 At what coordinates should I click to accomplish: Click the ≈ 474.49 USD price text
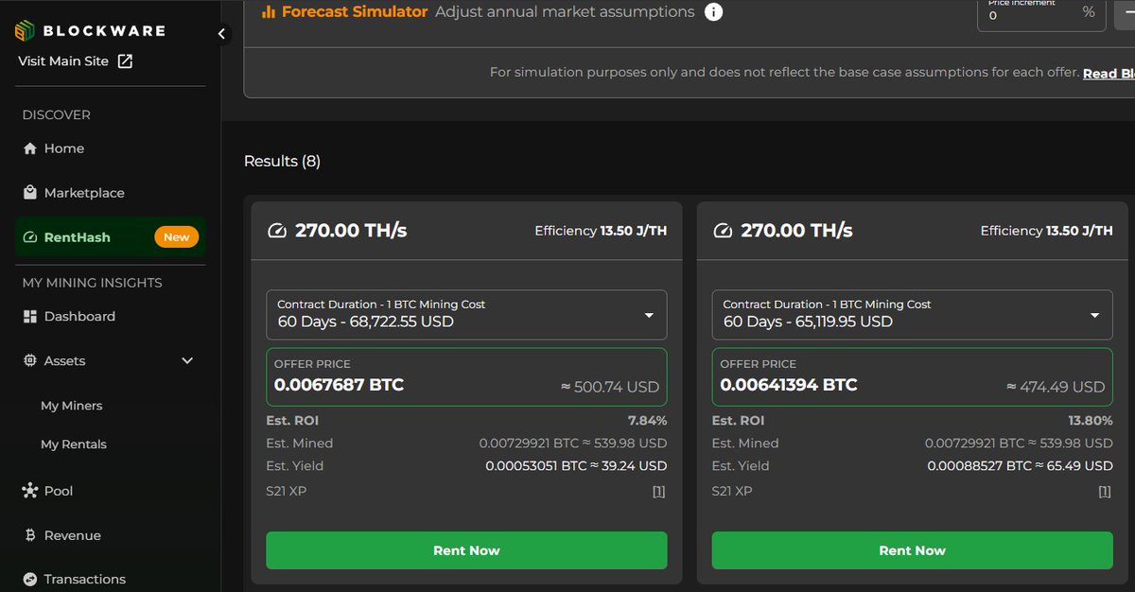[x=1056, y=387]
